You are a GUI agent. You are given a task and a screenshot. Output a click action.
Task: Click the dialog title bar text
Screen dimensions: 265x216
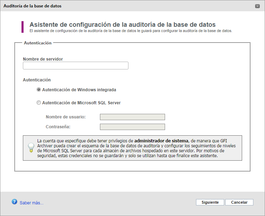[30, 6]
